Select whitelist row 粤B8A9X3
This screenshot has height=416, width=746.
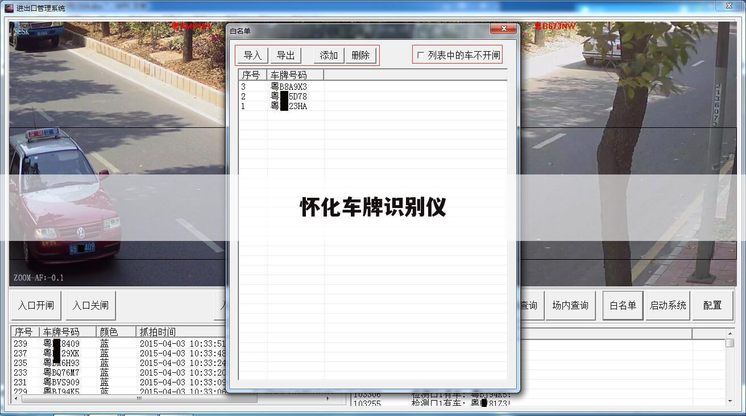(372, 87)
